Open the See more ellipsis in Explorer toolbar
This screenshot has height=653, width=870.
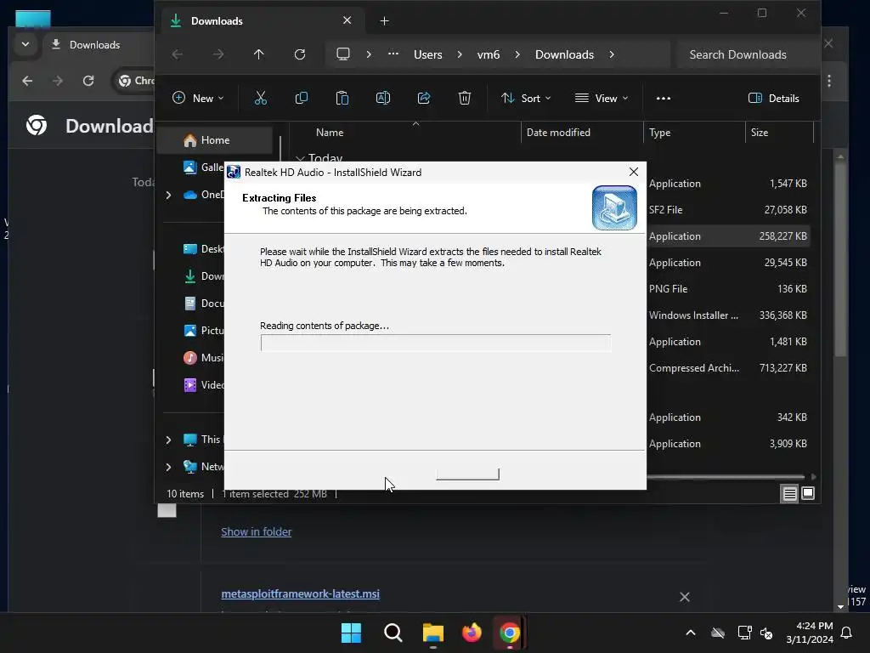click(663, 99)
